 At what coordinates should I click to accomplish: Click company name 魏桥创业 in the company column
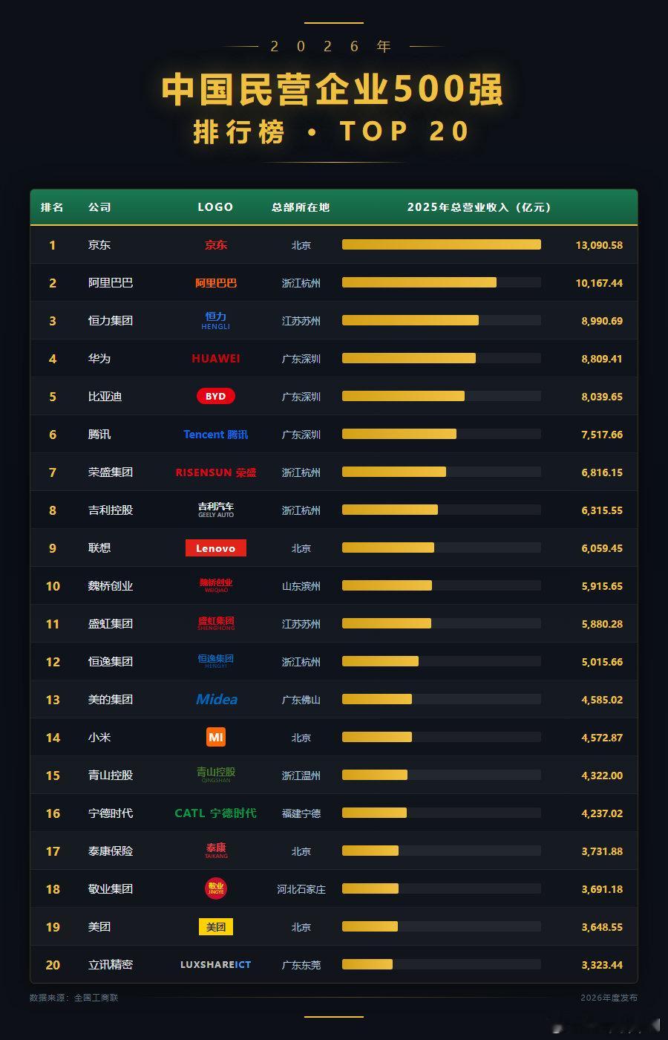(x=111, y=585)
